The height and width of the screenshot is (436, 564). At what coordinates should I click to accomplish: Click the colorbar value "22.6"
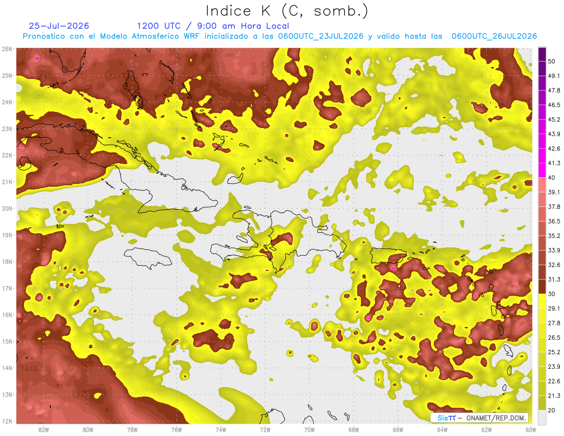pyautogui.click(x=555, y=381)
